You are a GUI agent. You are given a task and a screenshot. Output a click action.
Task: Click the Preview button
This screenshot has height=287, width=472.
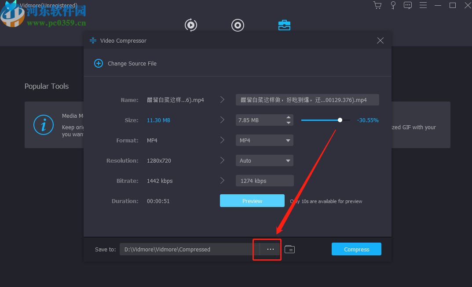click(x=252, y=201)
